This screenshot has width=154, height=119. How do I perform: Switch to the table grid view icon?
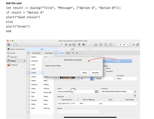pos(66,45)
